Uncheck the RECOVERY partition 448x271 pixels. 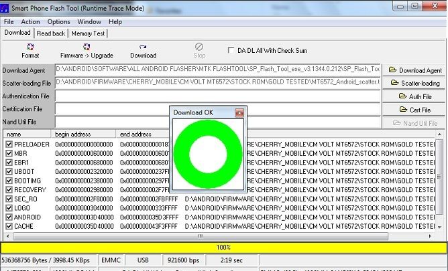coord(9,189)
